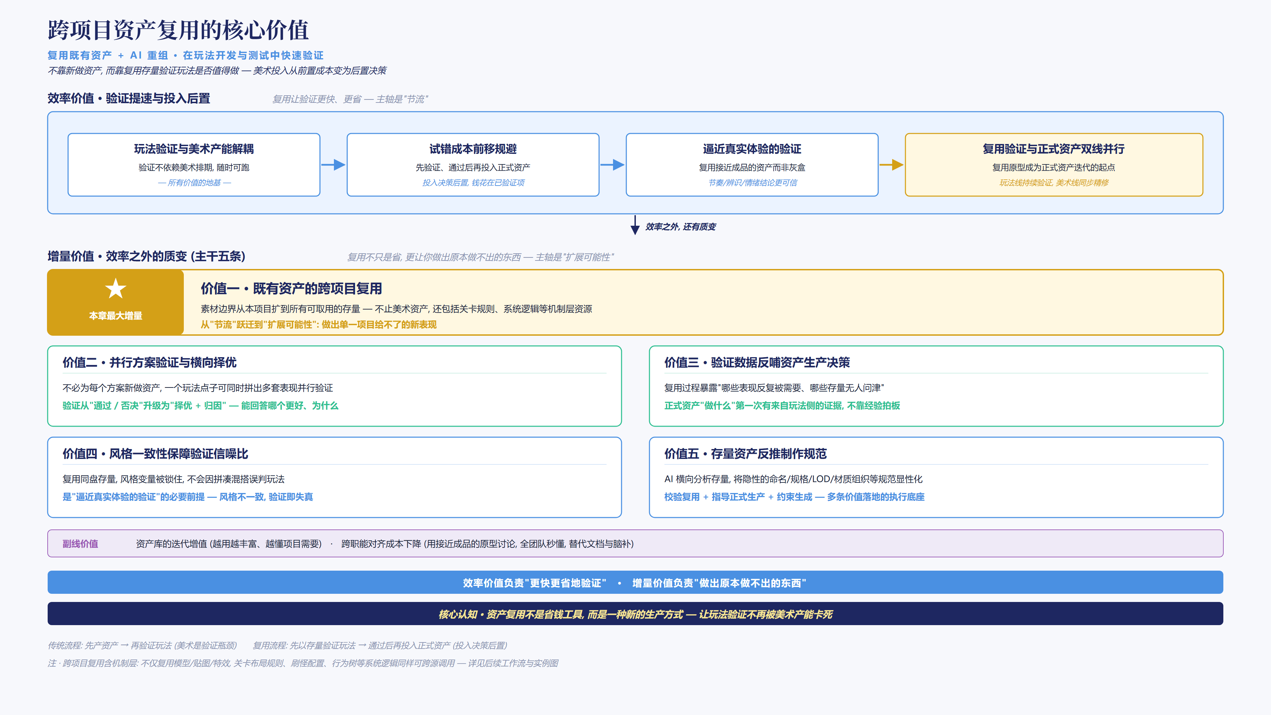Click the badge label 本章最大增量

tap(115, 316)
